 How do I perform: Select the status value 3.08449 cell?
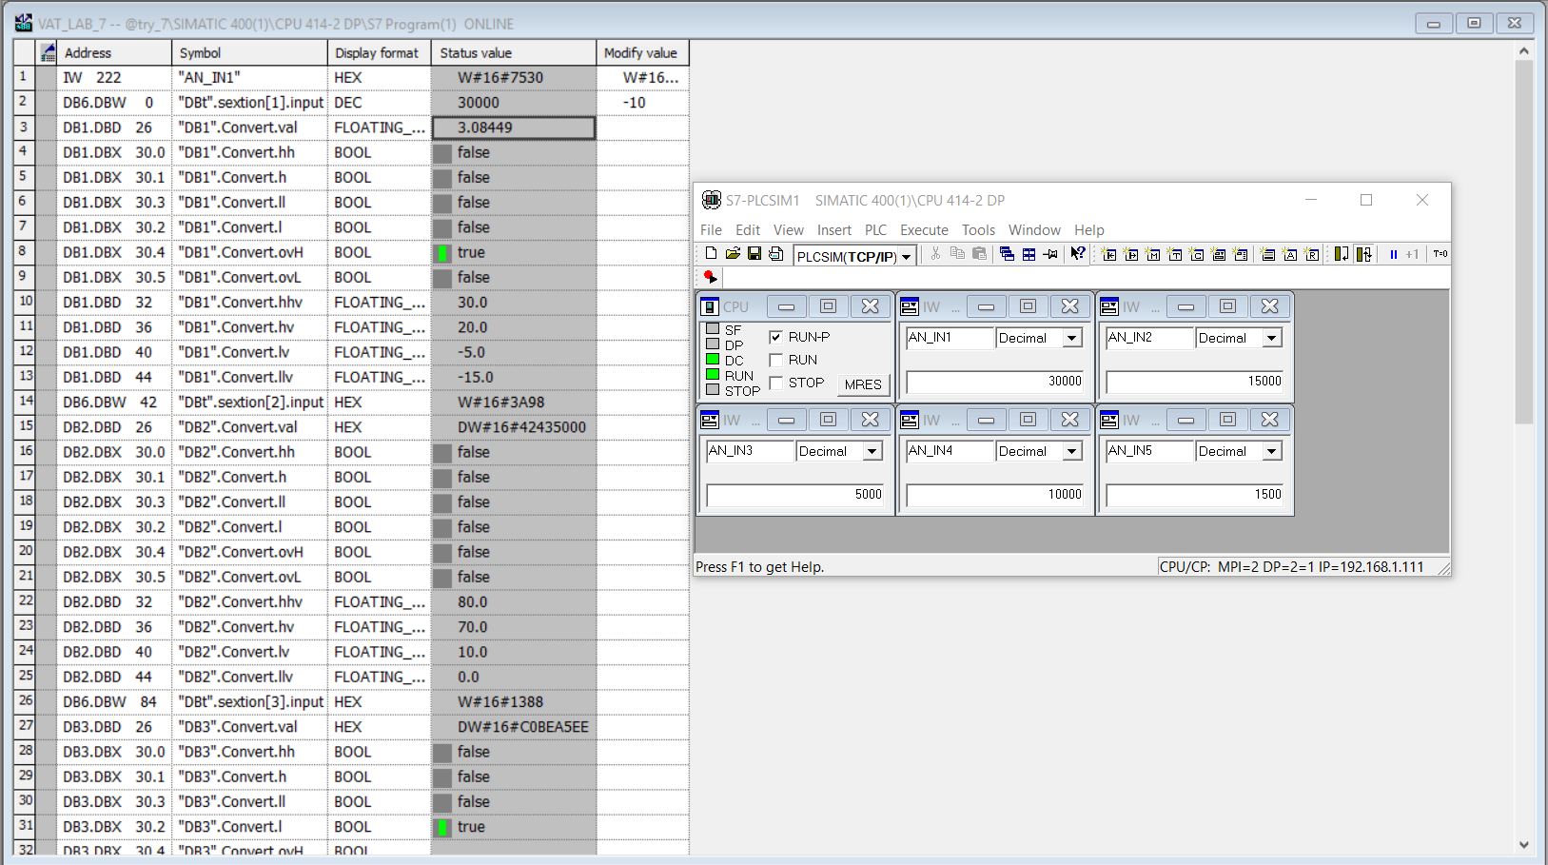coord(514,128)
